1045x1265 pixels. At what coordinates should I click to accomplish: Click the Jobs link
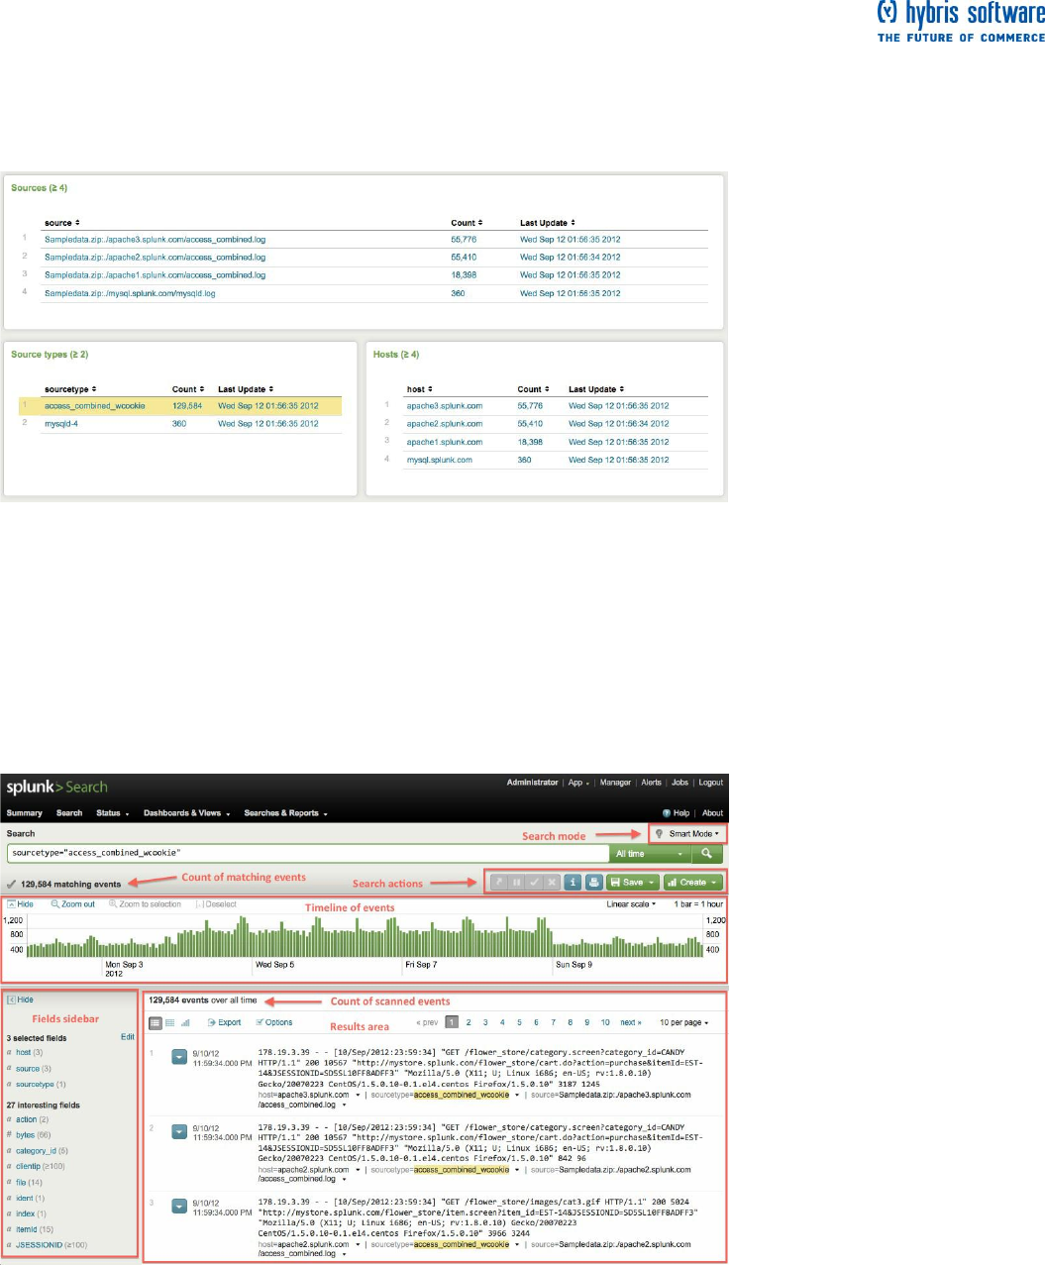coord(679,783)
